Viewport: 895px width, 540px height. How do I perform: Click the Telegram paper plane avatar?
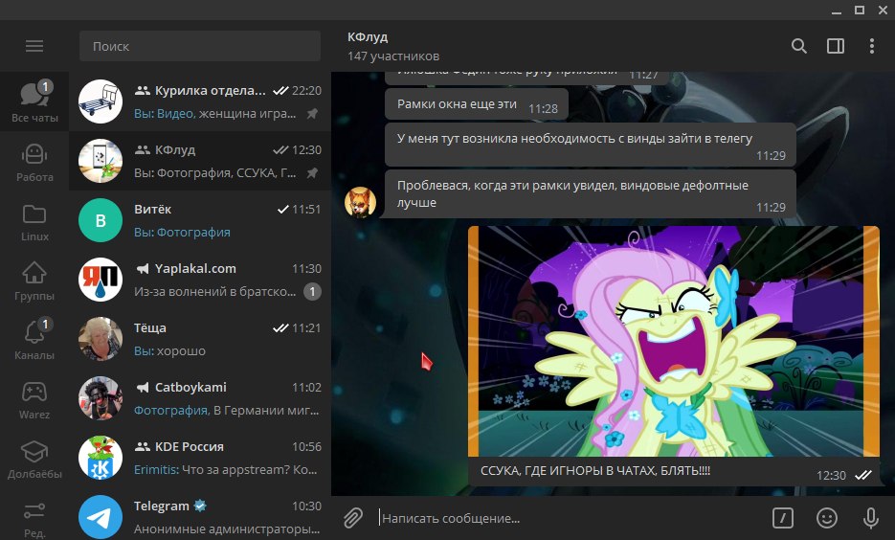(101, 517)
